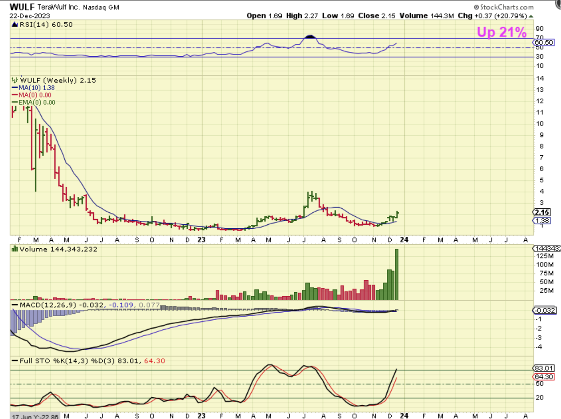The image size is (561, 419).
Task: Click the StockCharts.com copyright watermark
Action: pos(503,7)
